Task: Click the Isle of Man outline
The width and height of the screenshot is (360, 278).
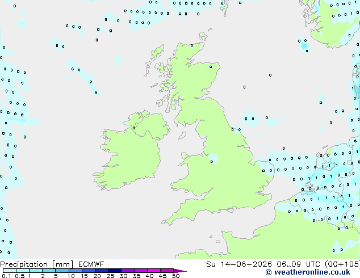Action: pyautogui.click(x=182, y=136)
